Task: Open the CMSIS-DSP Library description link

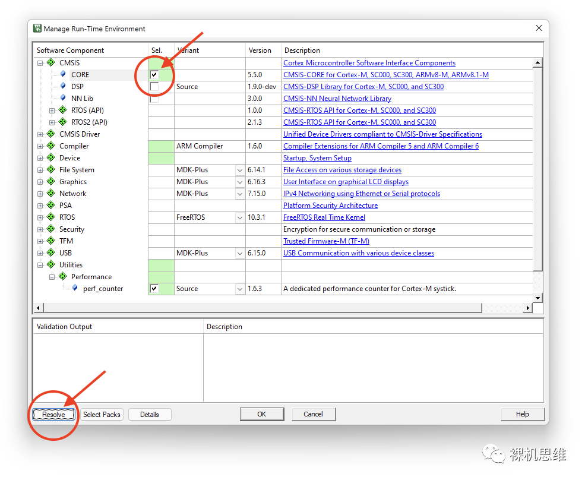Action: click(x=363, y=87)
